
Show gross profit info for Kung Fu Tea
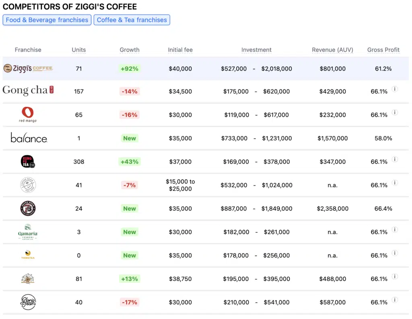(395, 159)
